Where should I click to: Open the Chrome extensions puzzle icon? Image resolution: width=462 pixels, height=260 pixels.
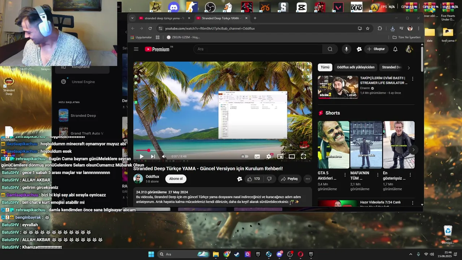380,29
